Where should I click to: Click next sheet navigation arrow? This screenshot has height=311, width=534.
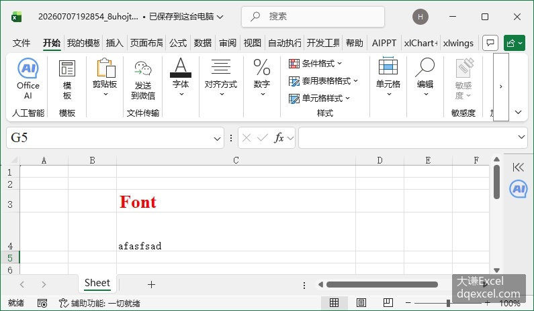[44, 284]
